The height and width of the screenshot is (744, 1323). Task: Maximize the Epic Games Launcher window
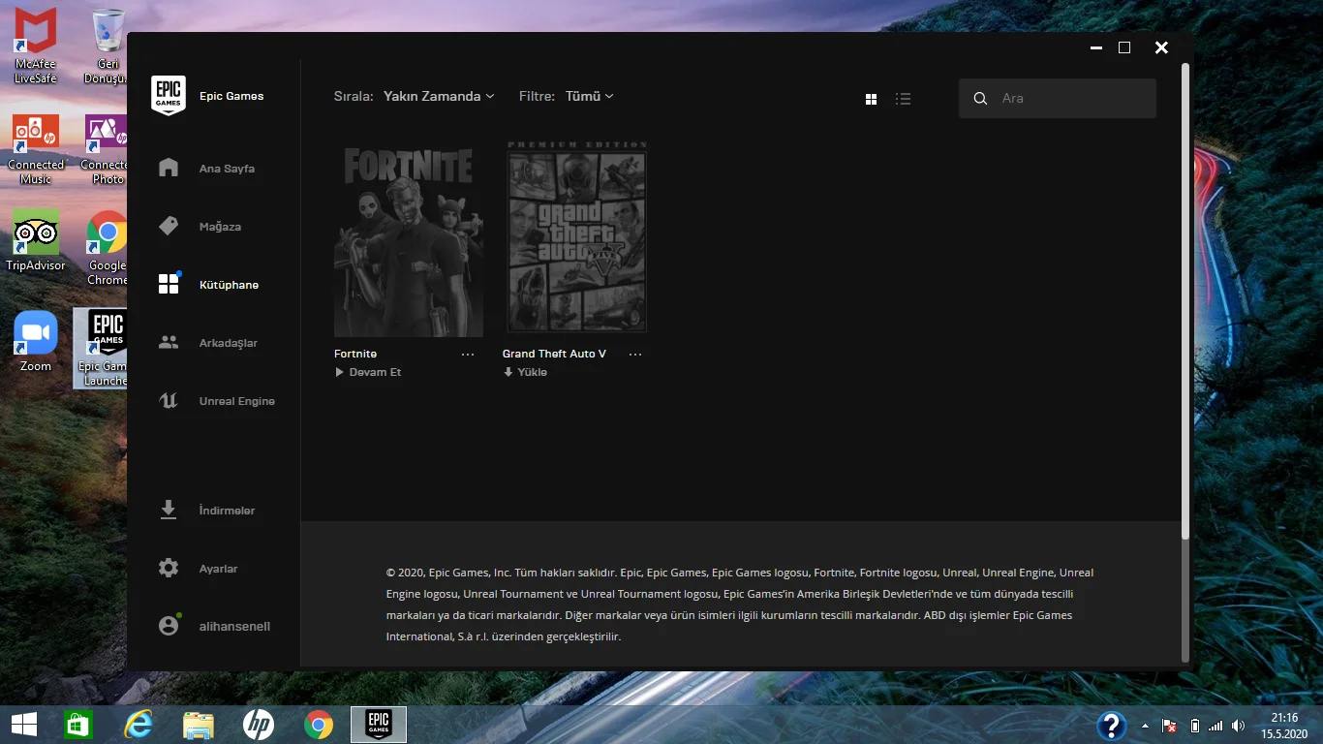click(x=1124, y=47)
